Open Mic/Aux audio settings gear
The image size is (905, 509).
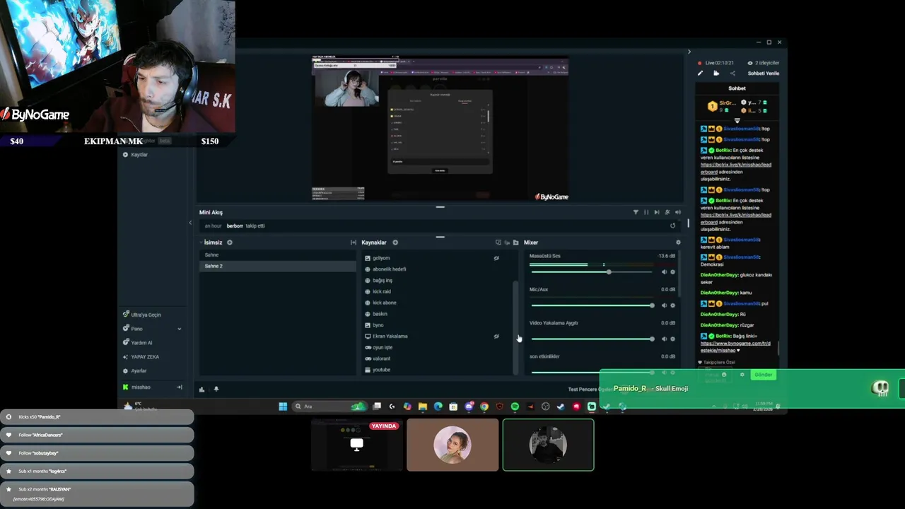[672, 305]
